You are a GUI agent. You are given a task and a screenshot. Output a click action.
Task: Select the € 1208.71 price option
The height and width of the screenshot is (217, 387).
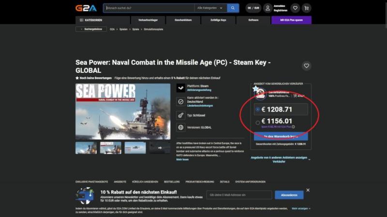coord(281,109)
